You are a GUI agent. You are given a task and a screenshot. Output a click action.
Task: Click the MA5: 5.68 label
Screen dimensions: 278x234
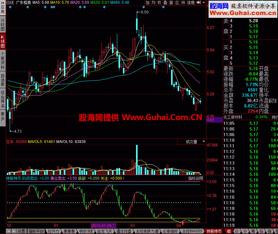coord(41,3)
